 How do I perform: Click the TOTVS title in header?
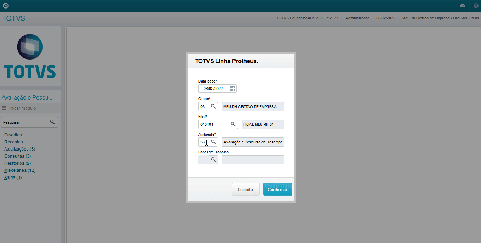click(13, 18)
